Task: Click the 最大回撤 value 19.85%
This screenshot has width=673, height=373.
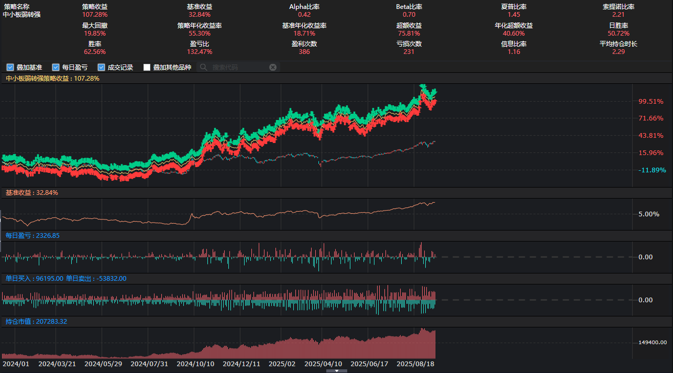Action: (x=95, y=34)
